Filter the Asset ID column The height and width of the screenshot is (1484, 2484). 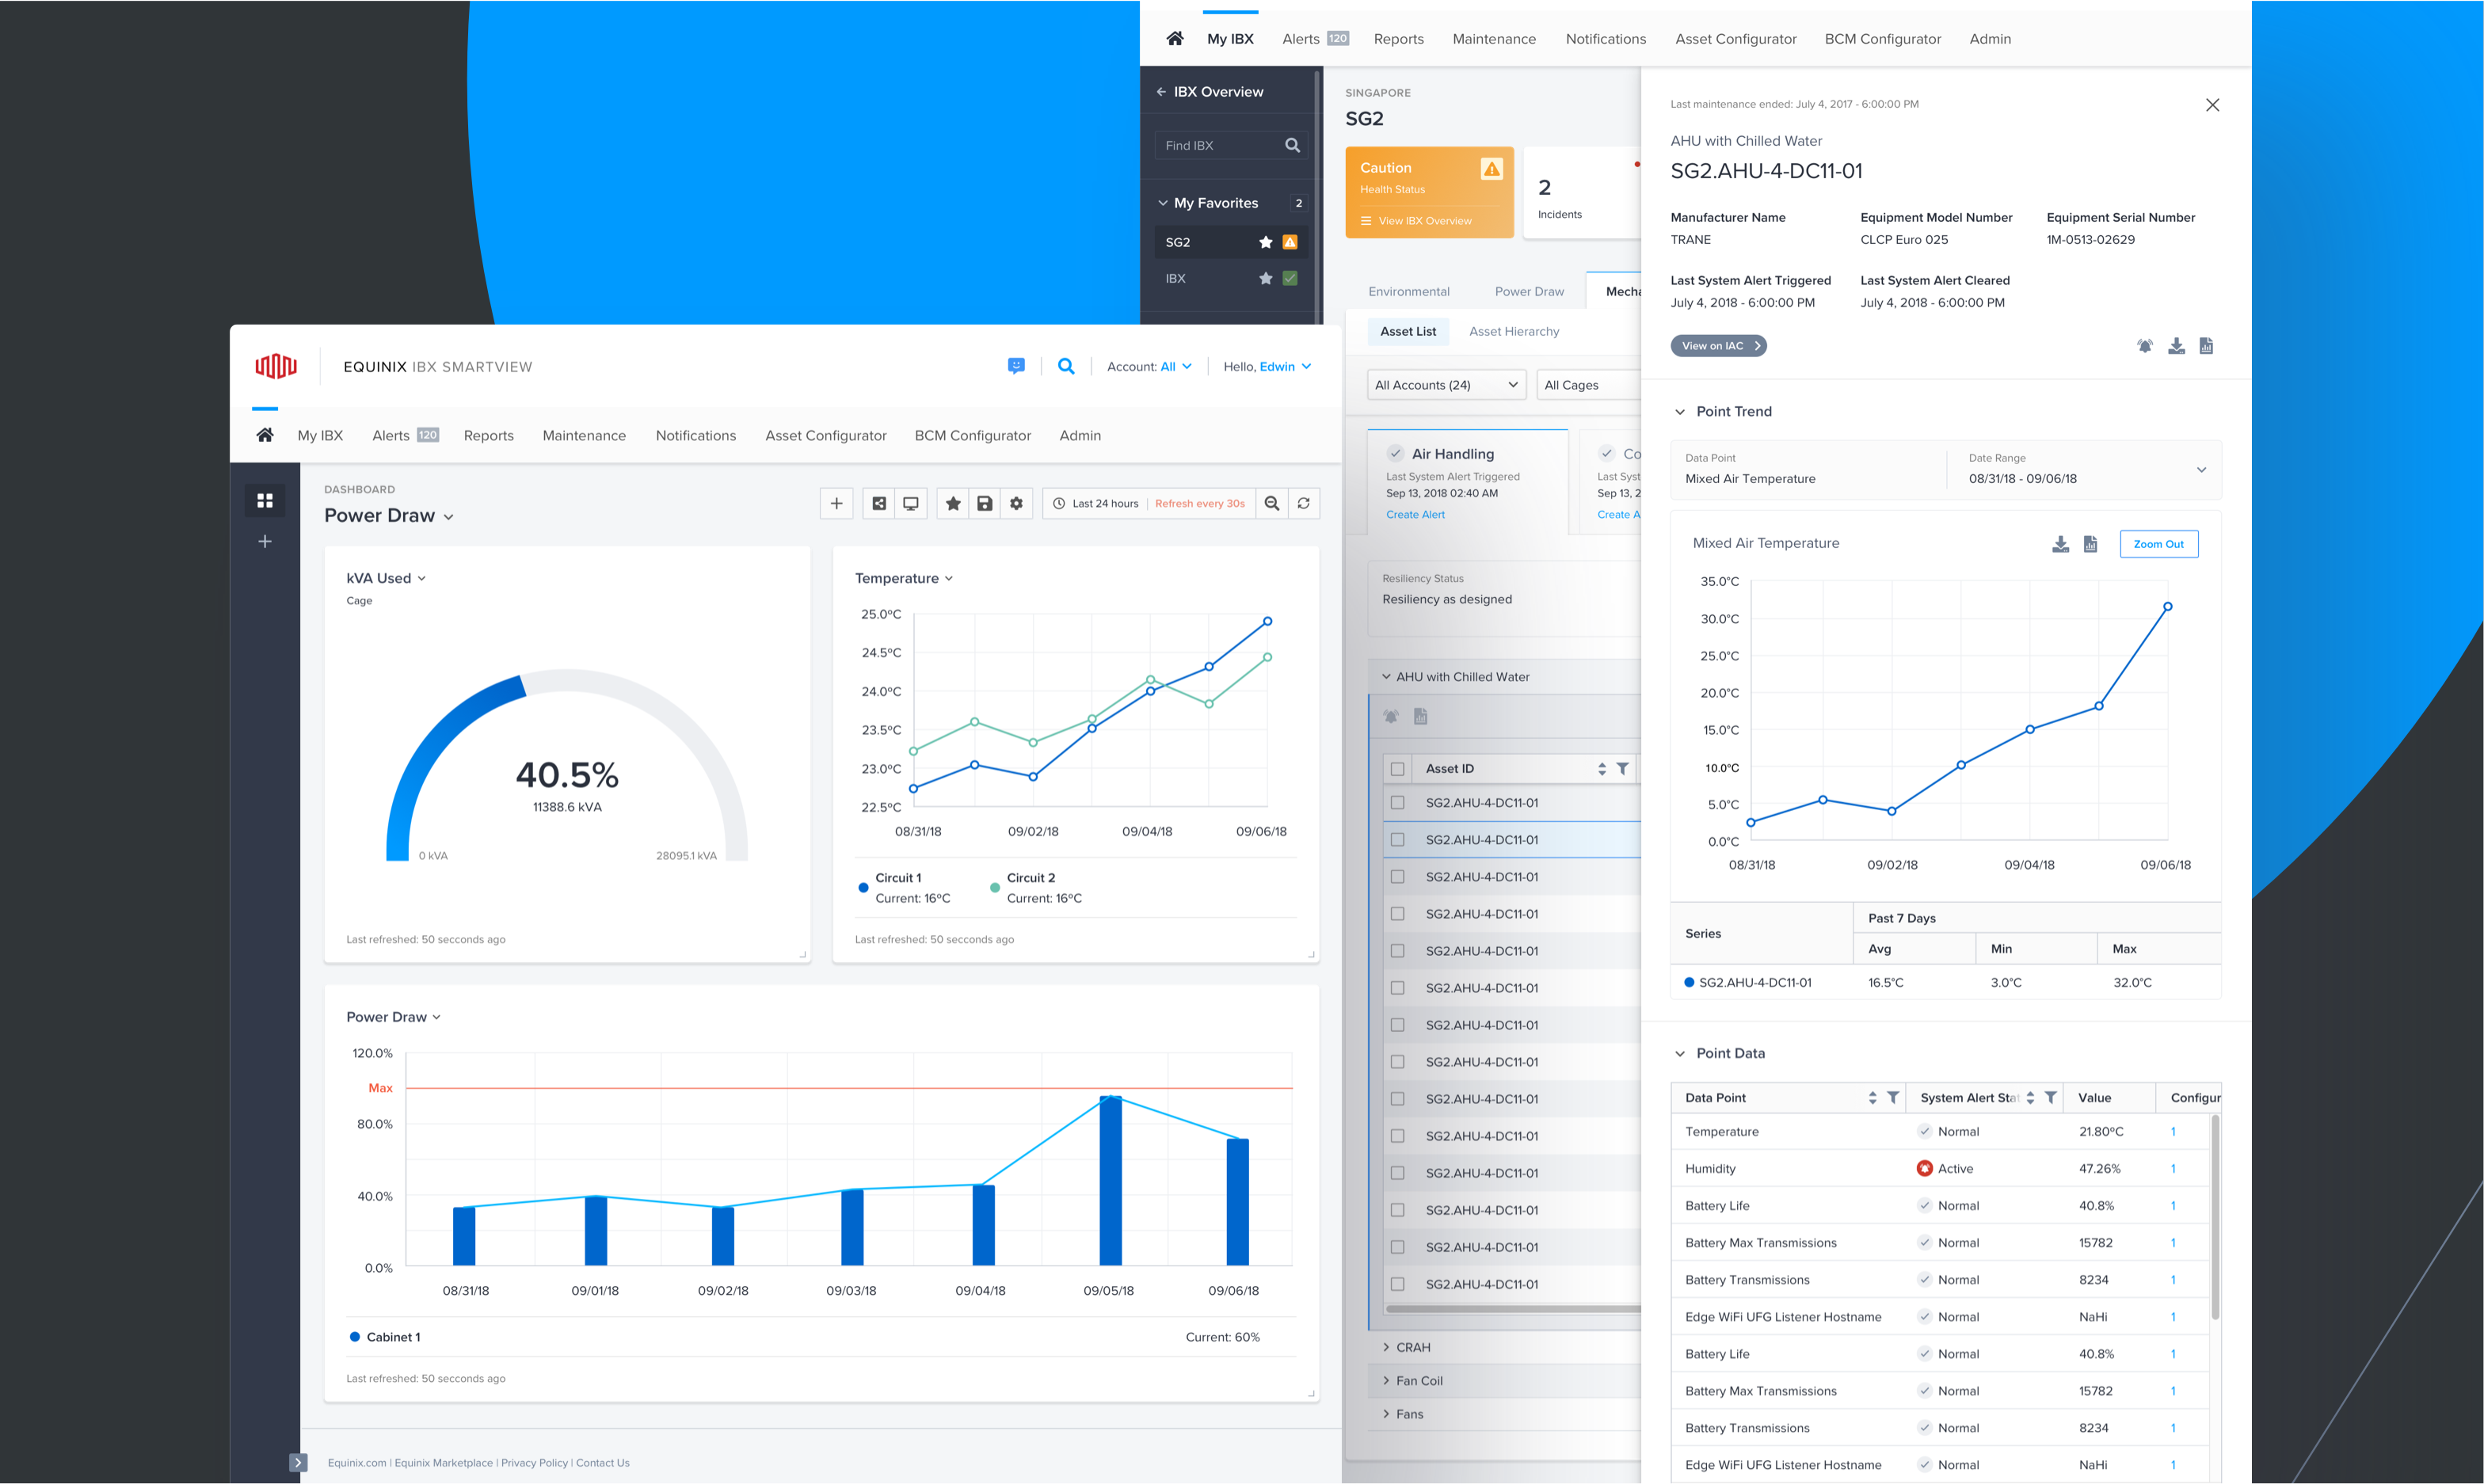pyautogui.click(x=1623, y=768)
